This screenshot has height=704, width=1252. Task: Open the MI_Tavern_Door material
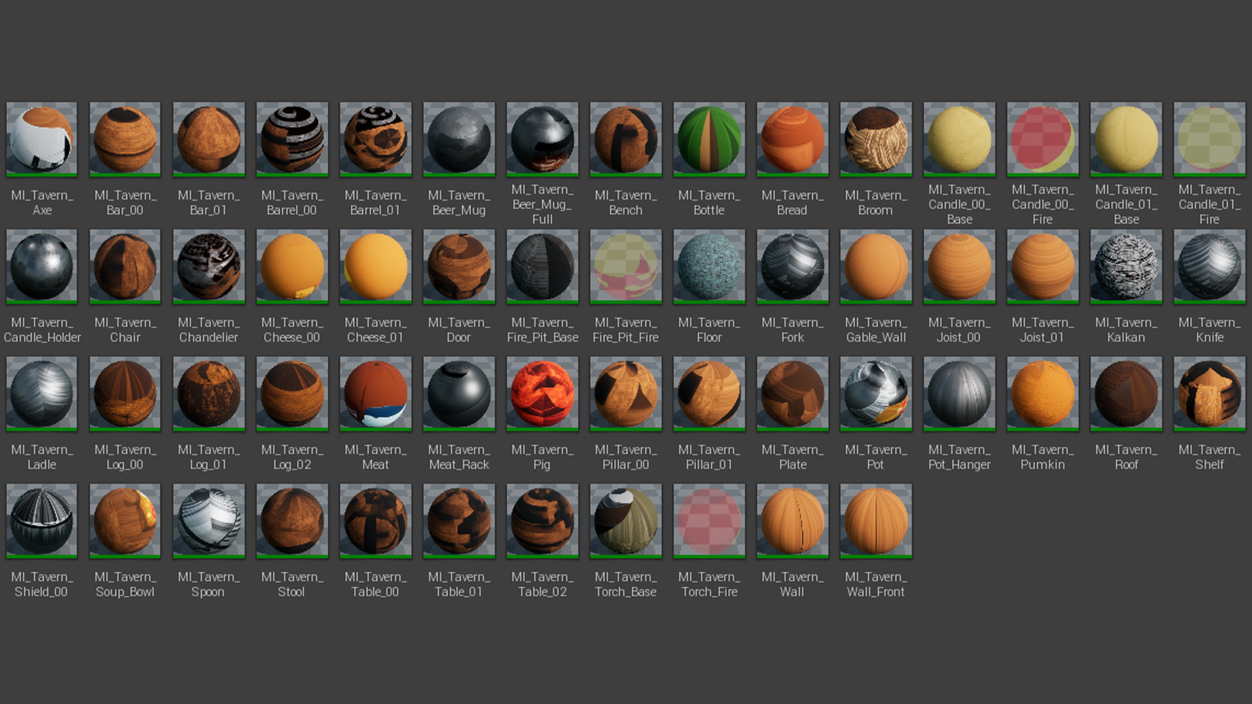[x=459, y=266]
